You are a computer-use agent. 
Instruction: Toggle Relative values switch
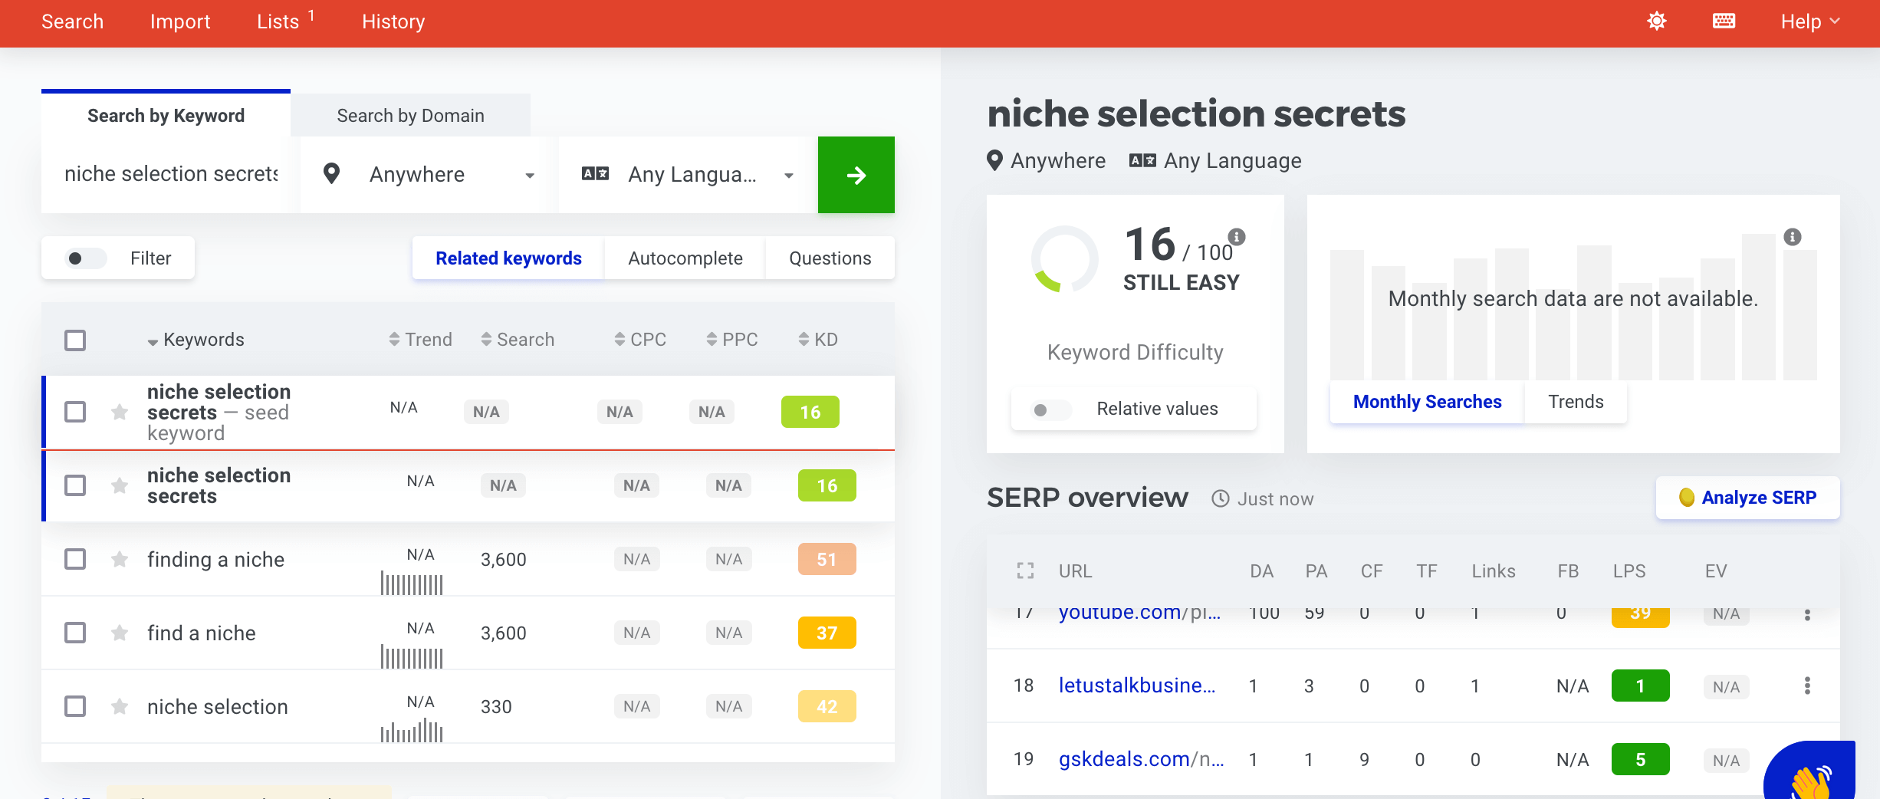(x=1051, y=409)
